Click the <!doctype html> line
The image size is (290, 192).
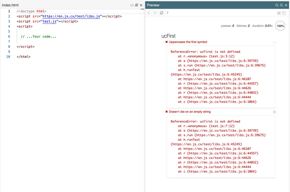click(x=32, y=11)
